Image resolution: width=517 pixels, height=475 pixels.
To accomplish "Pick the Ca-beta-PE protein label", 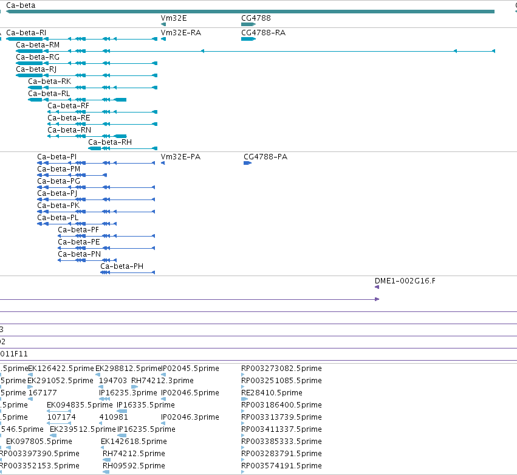I will (x=79, y=242).
